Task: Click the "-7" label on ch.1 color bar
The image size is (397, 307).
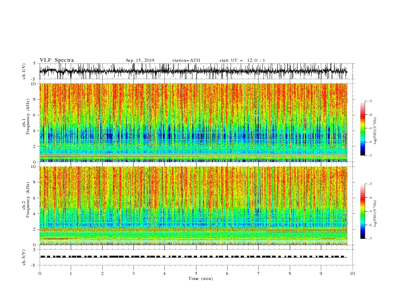Action: [369, 156]
